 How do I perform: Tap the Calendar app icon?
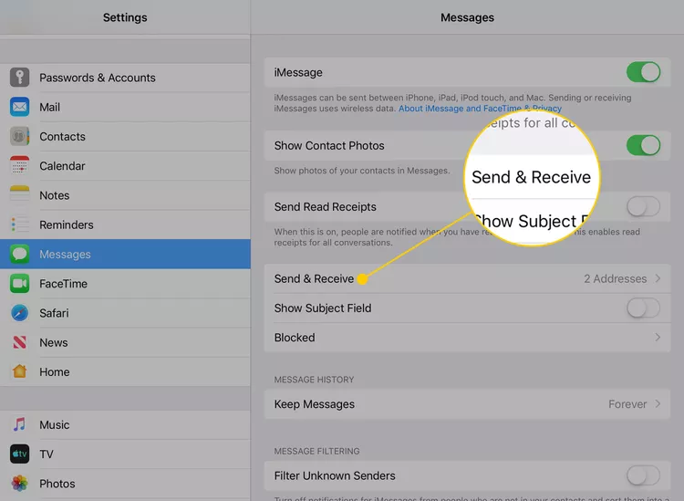(20, 166)
